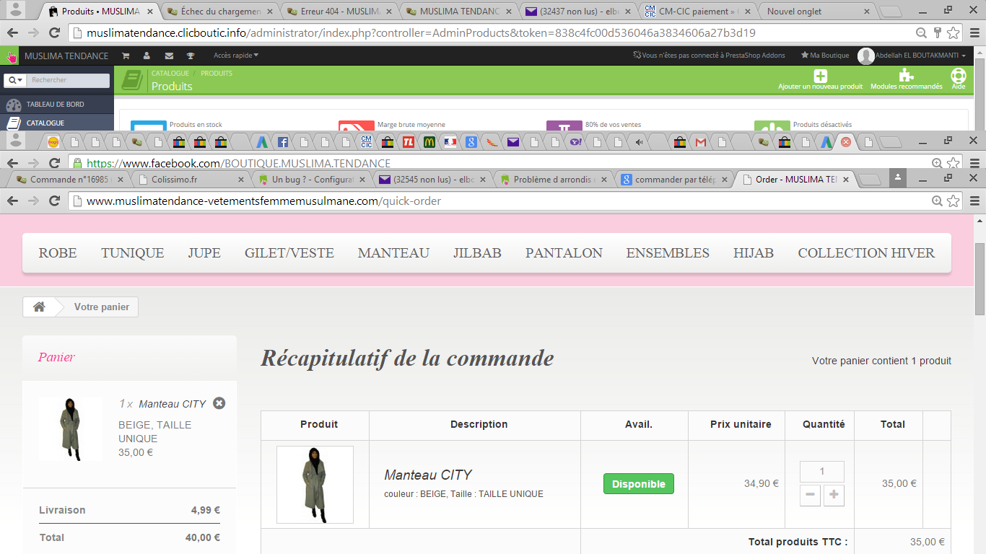Open the search filter dropdown beside Rechercher
The image size is (986, 554).
pyautogui.click(x=15, y=80)
